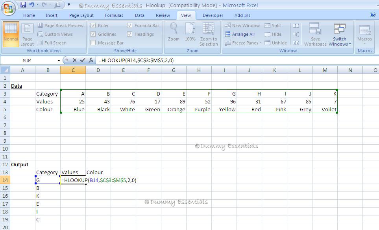
Task: Switch to Normal workbook view
Action: point(11,34)
